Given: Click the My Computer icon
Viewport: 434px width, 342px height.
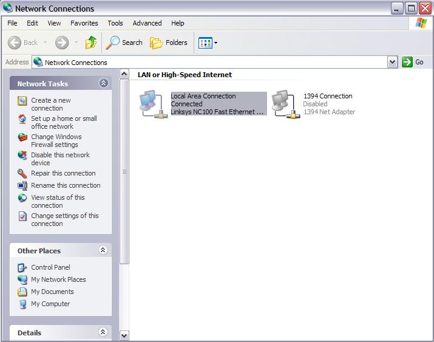Looking at the screenshot, I should coord(22,304).
